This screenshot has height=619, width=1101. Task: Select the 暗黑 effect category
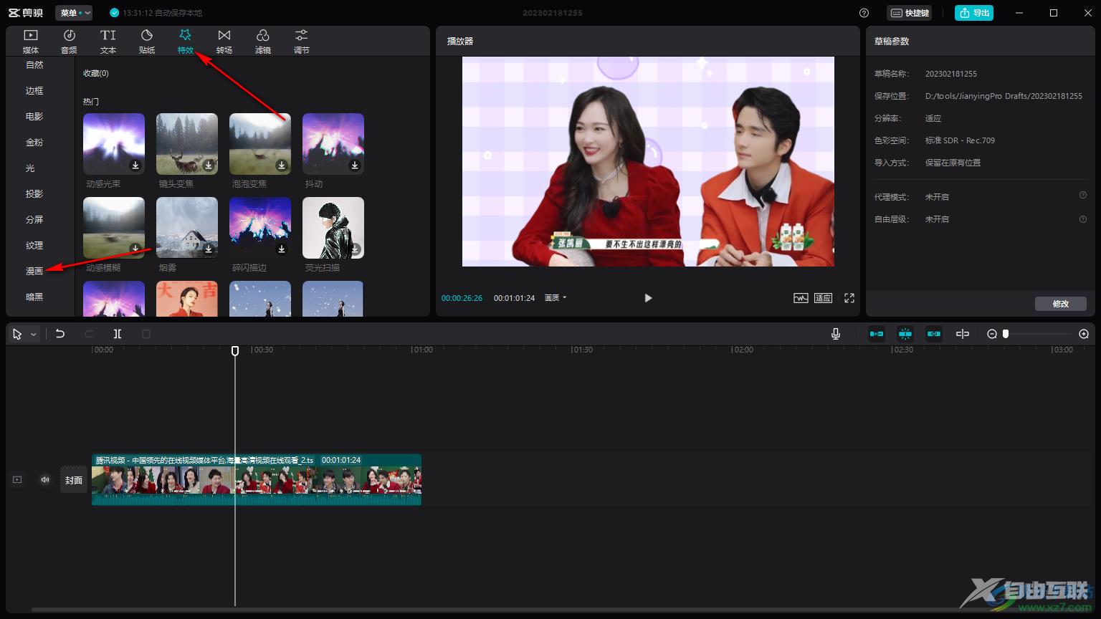[x=34, y=297]
